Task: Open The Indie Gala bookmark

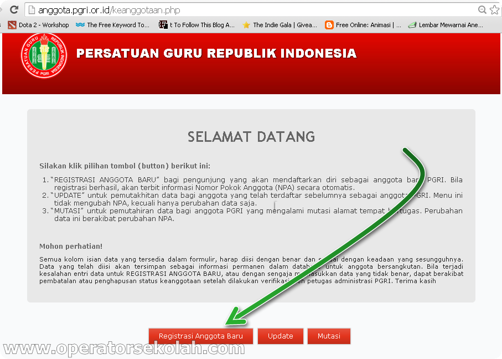Action: (x=280, y=25)
